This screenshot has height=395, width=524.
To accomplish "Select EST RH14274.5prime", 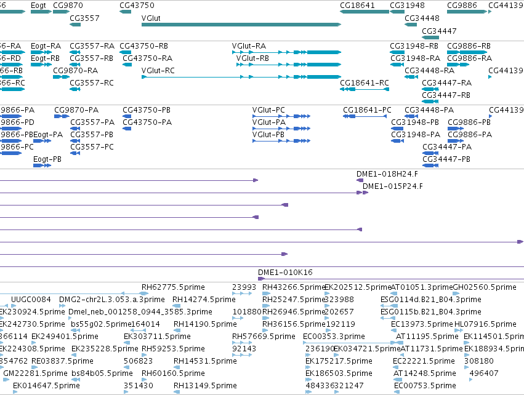I will click(176, 306).
